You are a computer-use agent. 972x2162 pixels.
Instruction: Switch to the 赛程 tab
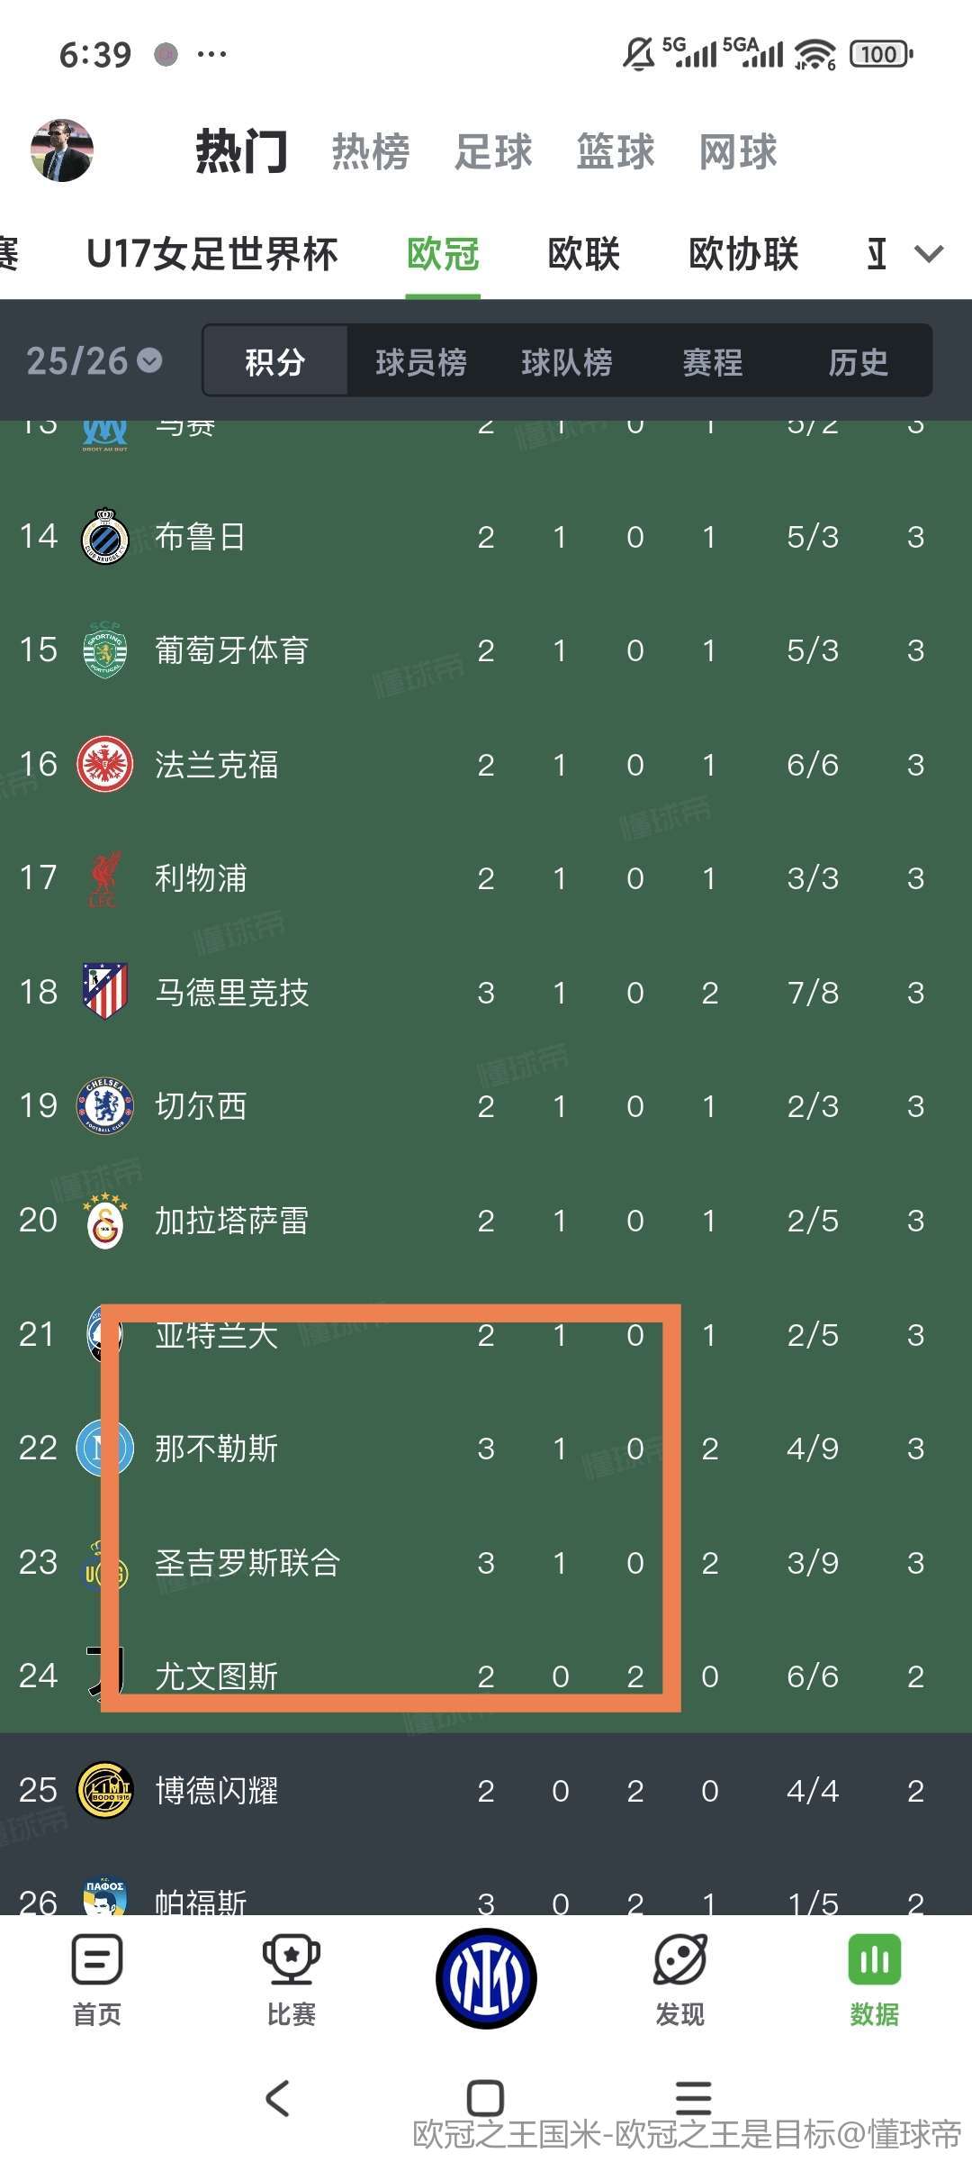pos(712,362)
